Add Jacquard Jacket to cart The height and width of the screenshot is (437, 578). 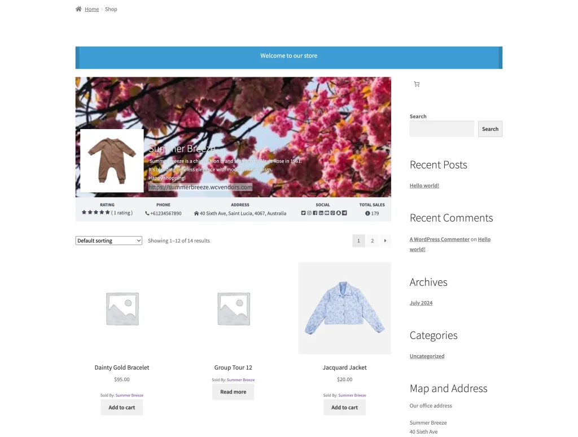tap(345, 408)
